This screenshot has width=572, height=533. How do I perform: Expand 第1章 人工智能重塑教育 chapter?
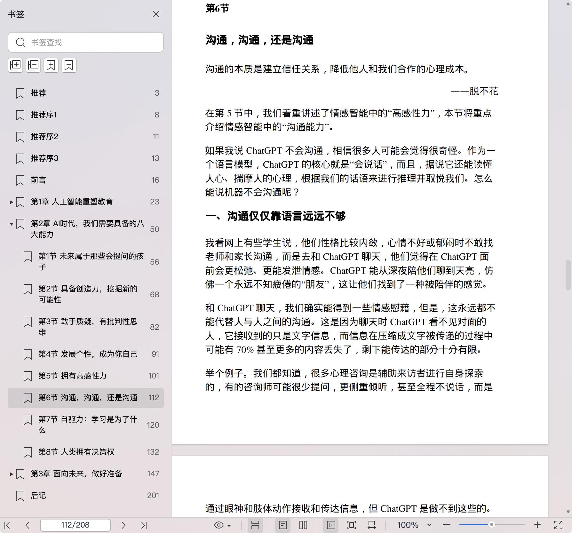[x=12, y=202]
